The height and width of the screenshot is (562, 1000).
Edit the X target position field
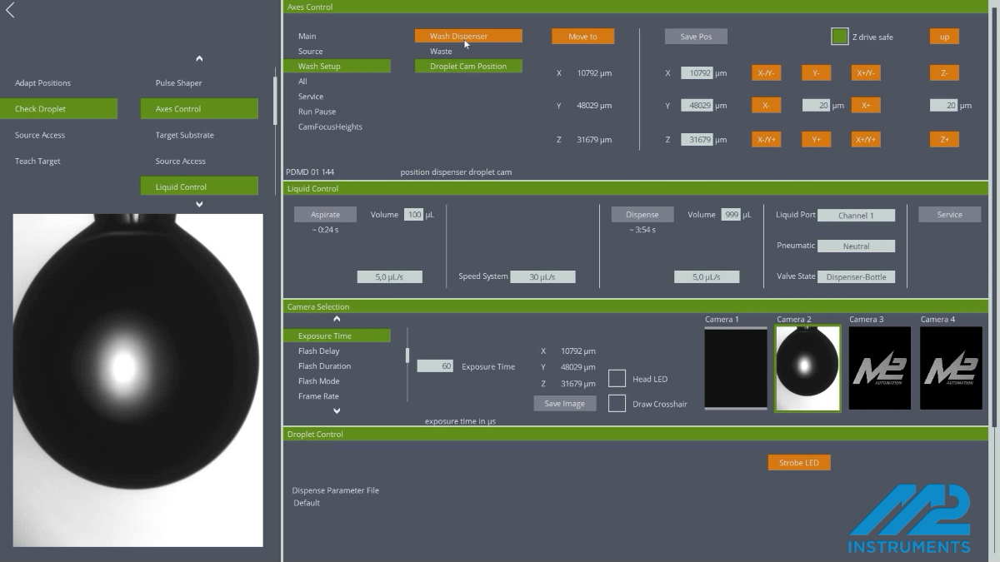pos(697,73)
